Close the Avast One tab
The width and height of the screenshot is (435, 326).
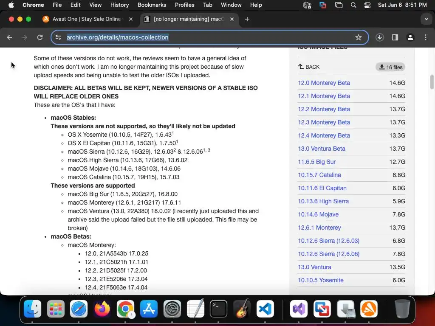[131, 19]
